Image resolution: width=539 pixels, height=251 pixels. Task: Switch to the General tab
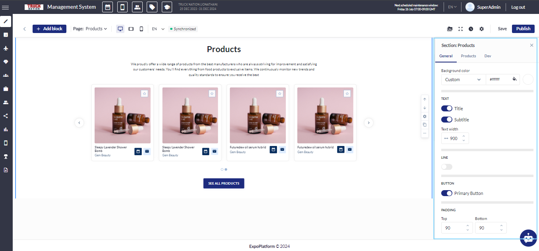pyautogui.click(x=446, y=56)
